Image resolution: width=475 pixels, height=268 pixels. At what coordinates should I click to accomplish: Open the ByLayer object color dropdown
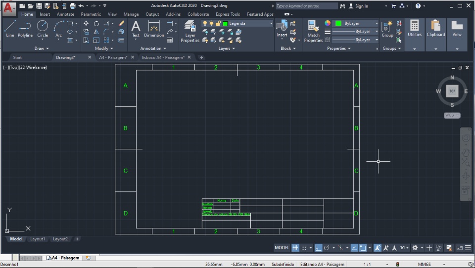[x=377, y=23]
